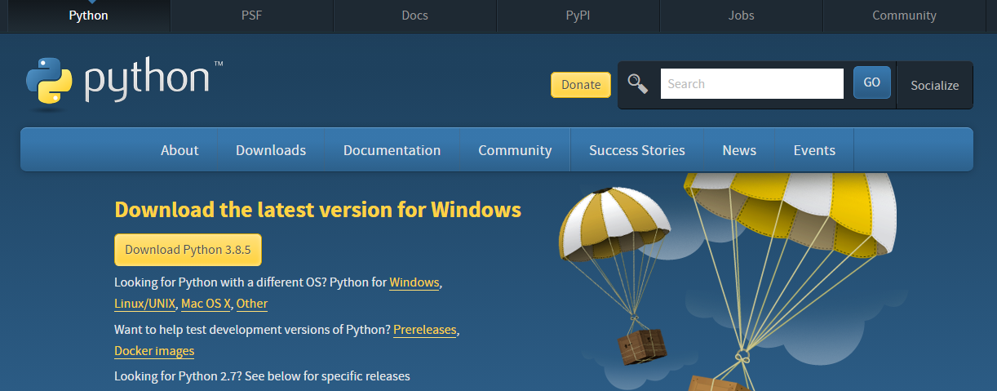
Task: Open the Community tab in top bar
Action: pyautogui.click(x=904, y=16)
